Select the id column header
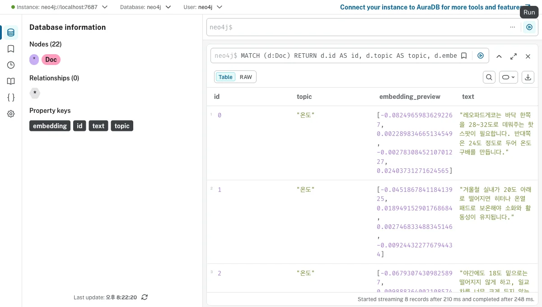Viewport: 542px width, 307px height. point(217,97)
